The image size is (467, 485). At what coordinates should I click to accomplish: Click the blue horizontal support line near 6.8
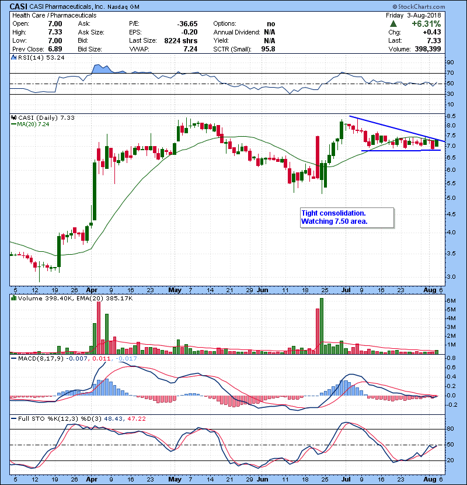(x=401, y=150)
